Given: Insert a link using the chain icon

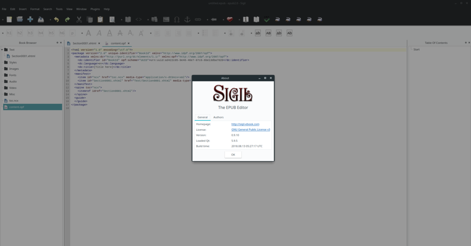Looking at the screenshot, I should coord(198,19).
